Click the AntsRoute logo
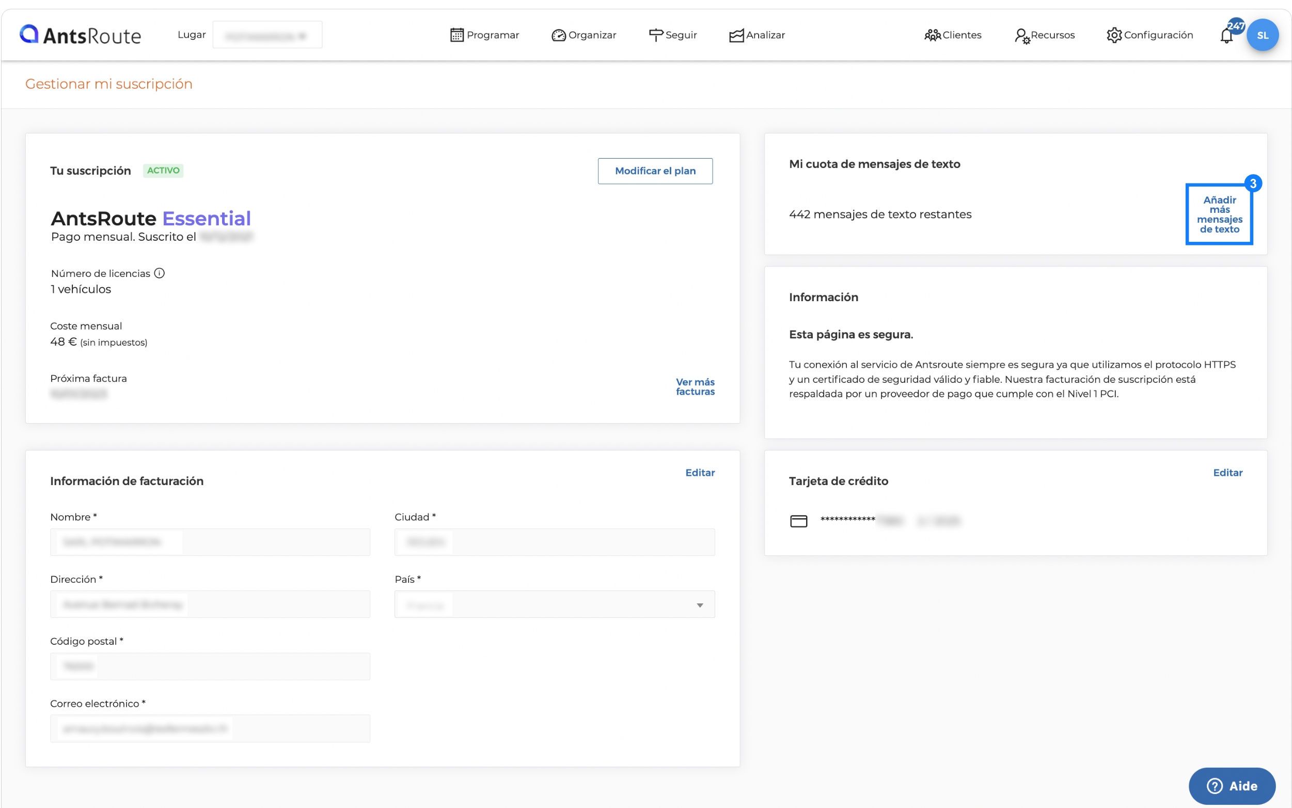The width and height of the screenshot is (1292, 808). point(80,35)
